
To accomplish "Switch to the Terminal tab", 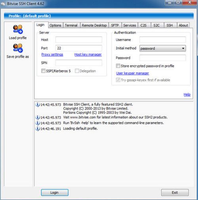I will pyautogui.click(x=71, y=25).
